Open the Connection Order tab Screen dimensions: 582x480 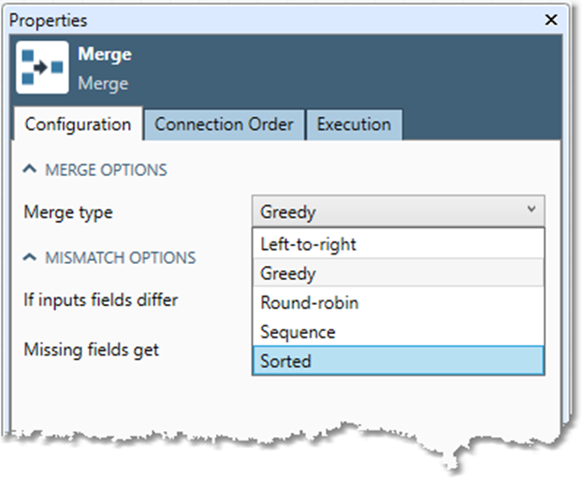(224, 124)
